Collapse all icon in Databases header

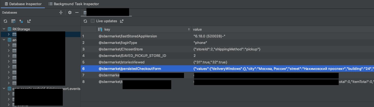61,12
